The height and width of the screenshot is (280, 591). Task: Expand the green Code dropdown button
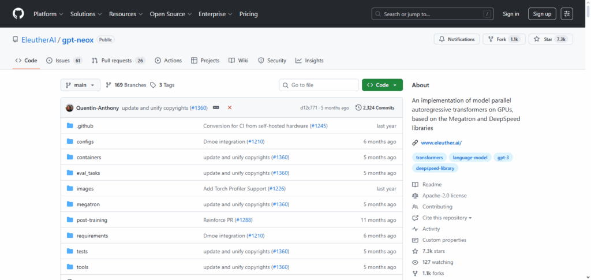pyautogui.click(x=382, y=85)
